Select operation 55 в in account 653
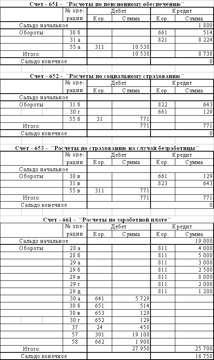Image resolution: width=214 pixels, height=360 pixels. click(x=75, y=190)
